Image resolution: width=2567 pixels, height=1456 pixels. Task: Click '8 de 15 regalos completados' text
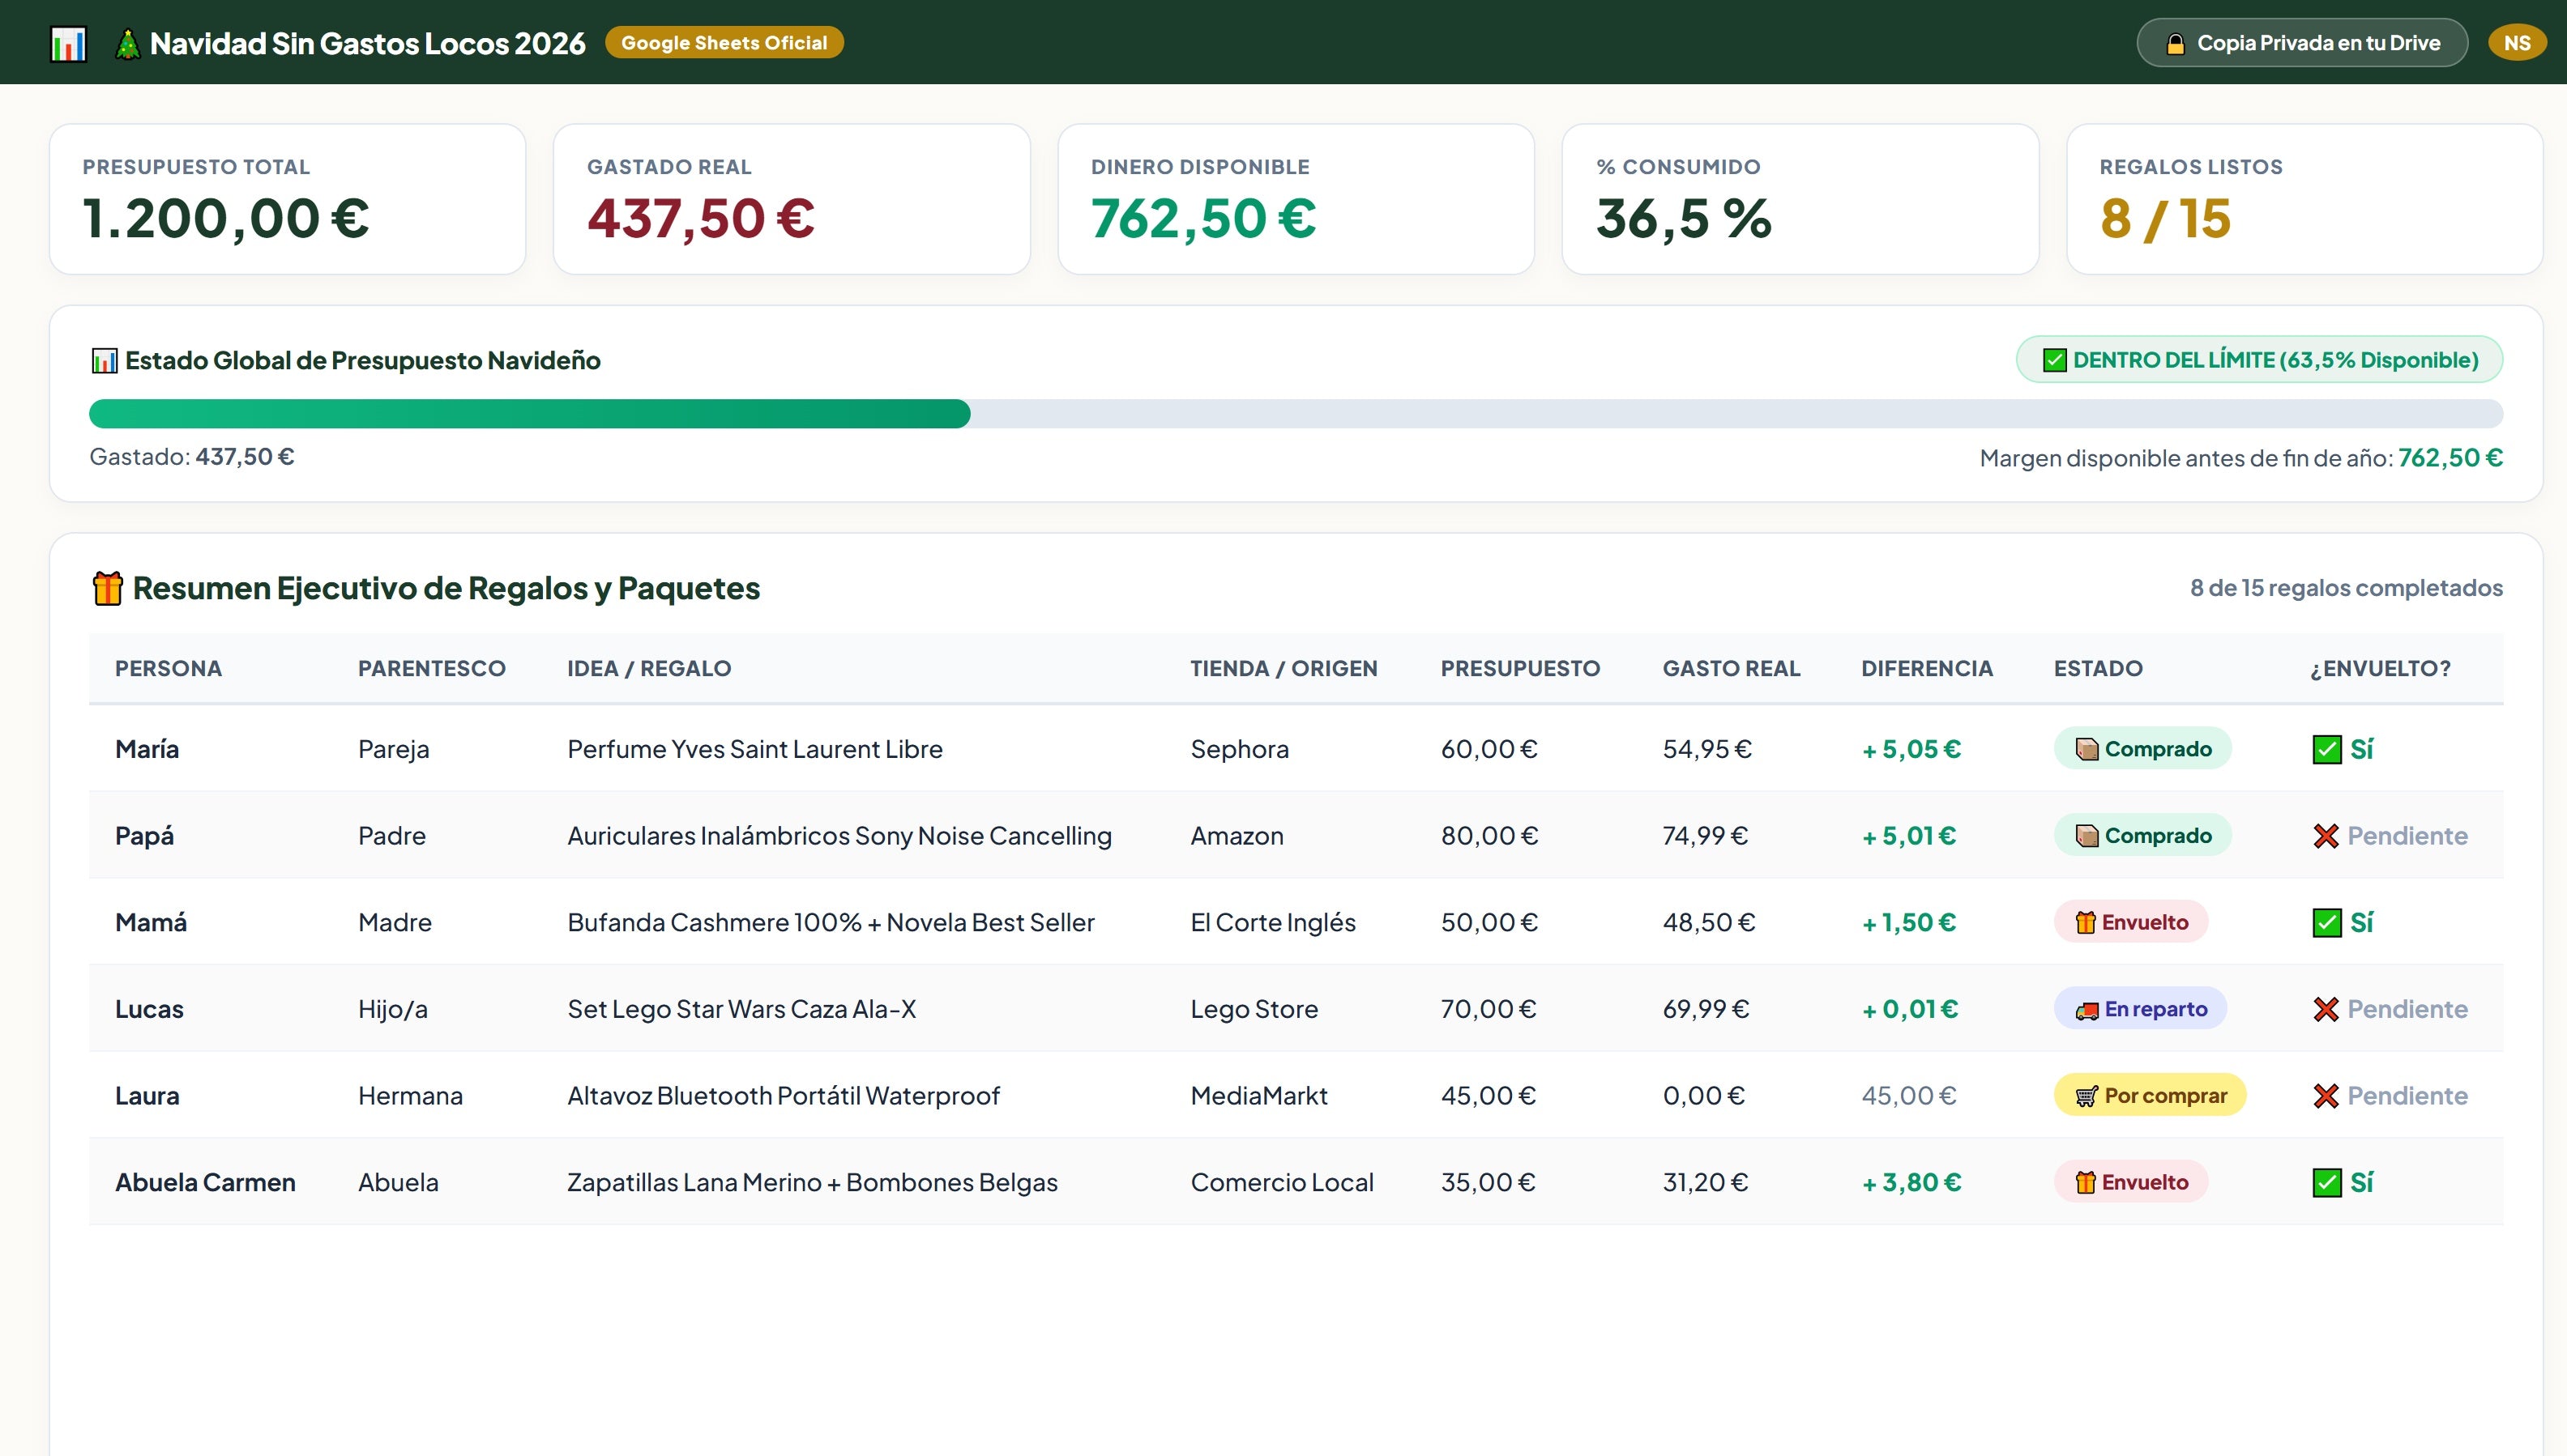[x=2346, y=588]
